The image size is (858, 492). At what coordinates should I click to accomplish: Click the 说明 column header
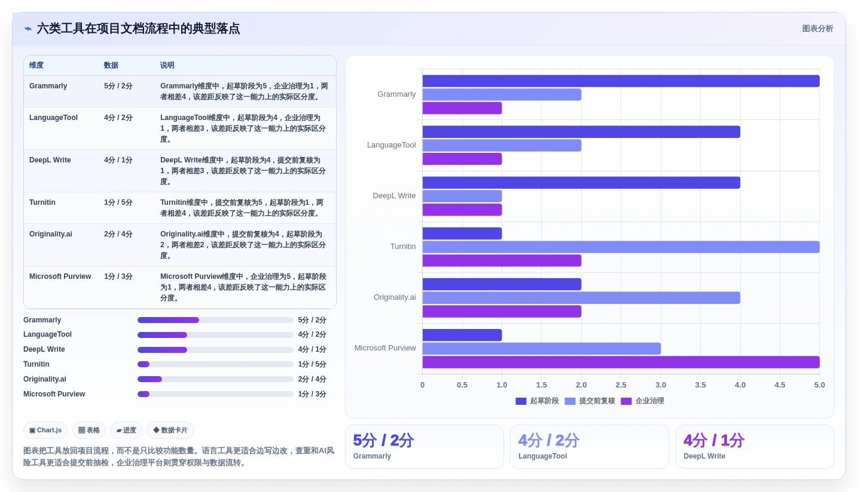(167, 65)
